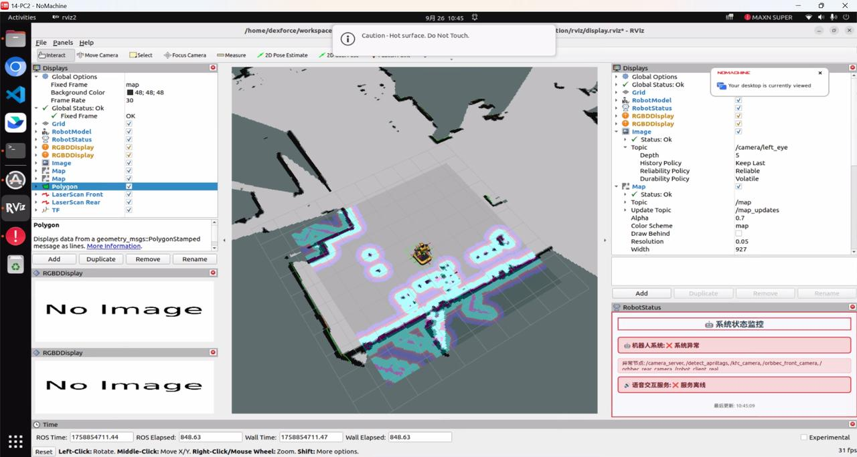Screen dimensions: 857x457
Task: Toggle LaserScan Front display checkbox
Action: pyautogui.click(x=129, y=194)
